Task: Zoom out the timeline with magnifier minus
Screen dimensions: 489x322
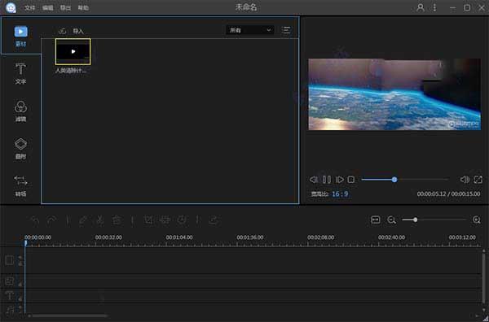Action: 391,220
